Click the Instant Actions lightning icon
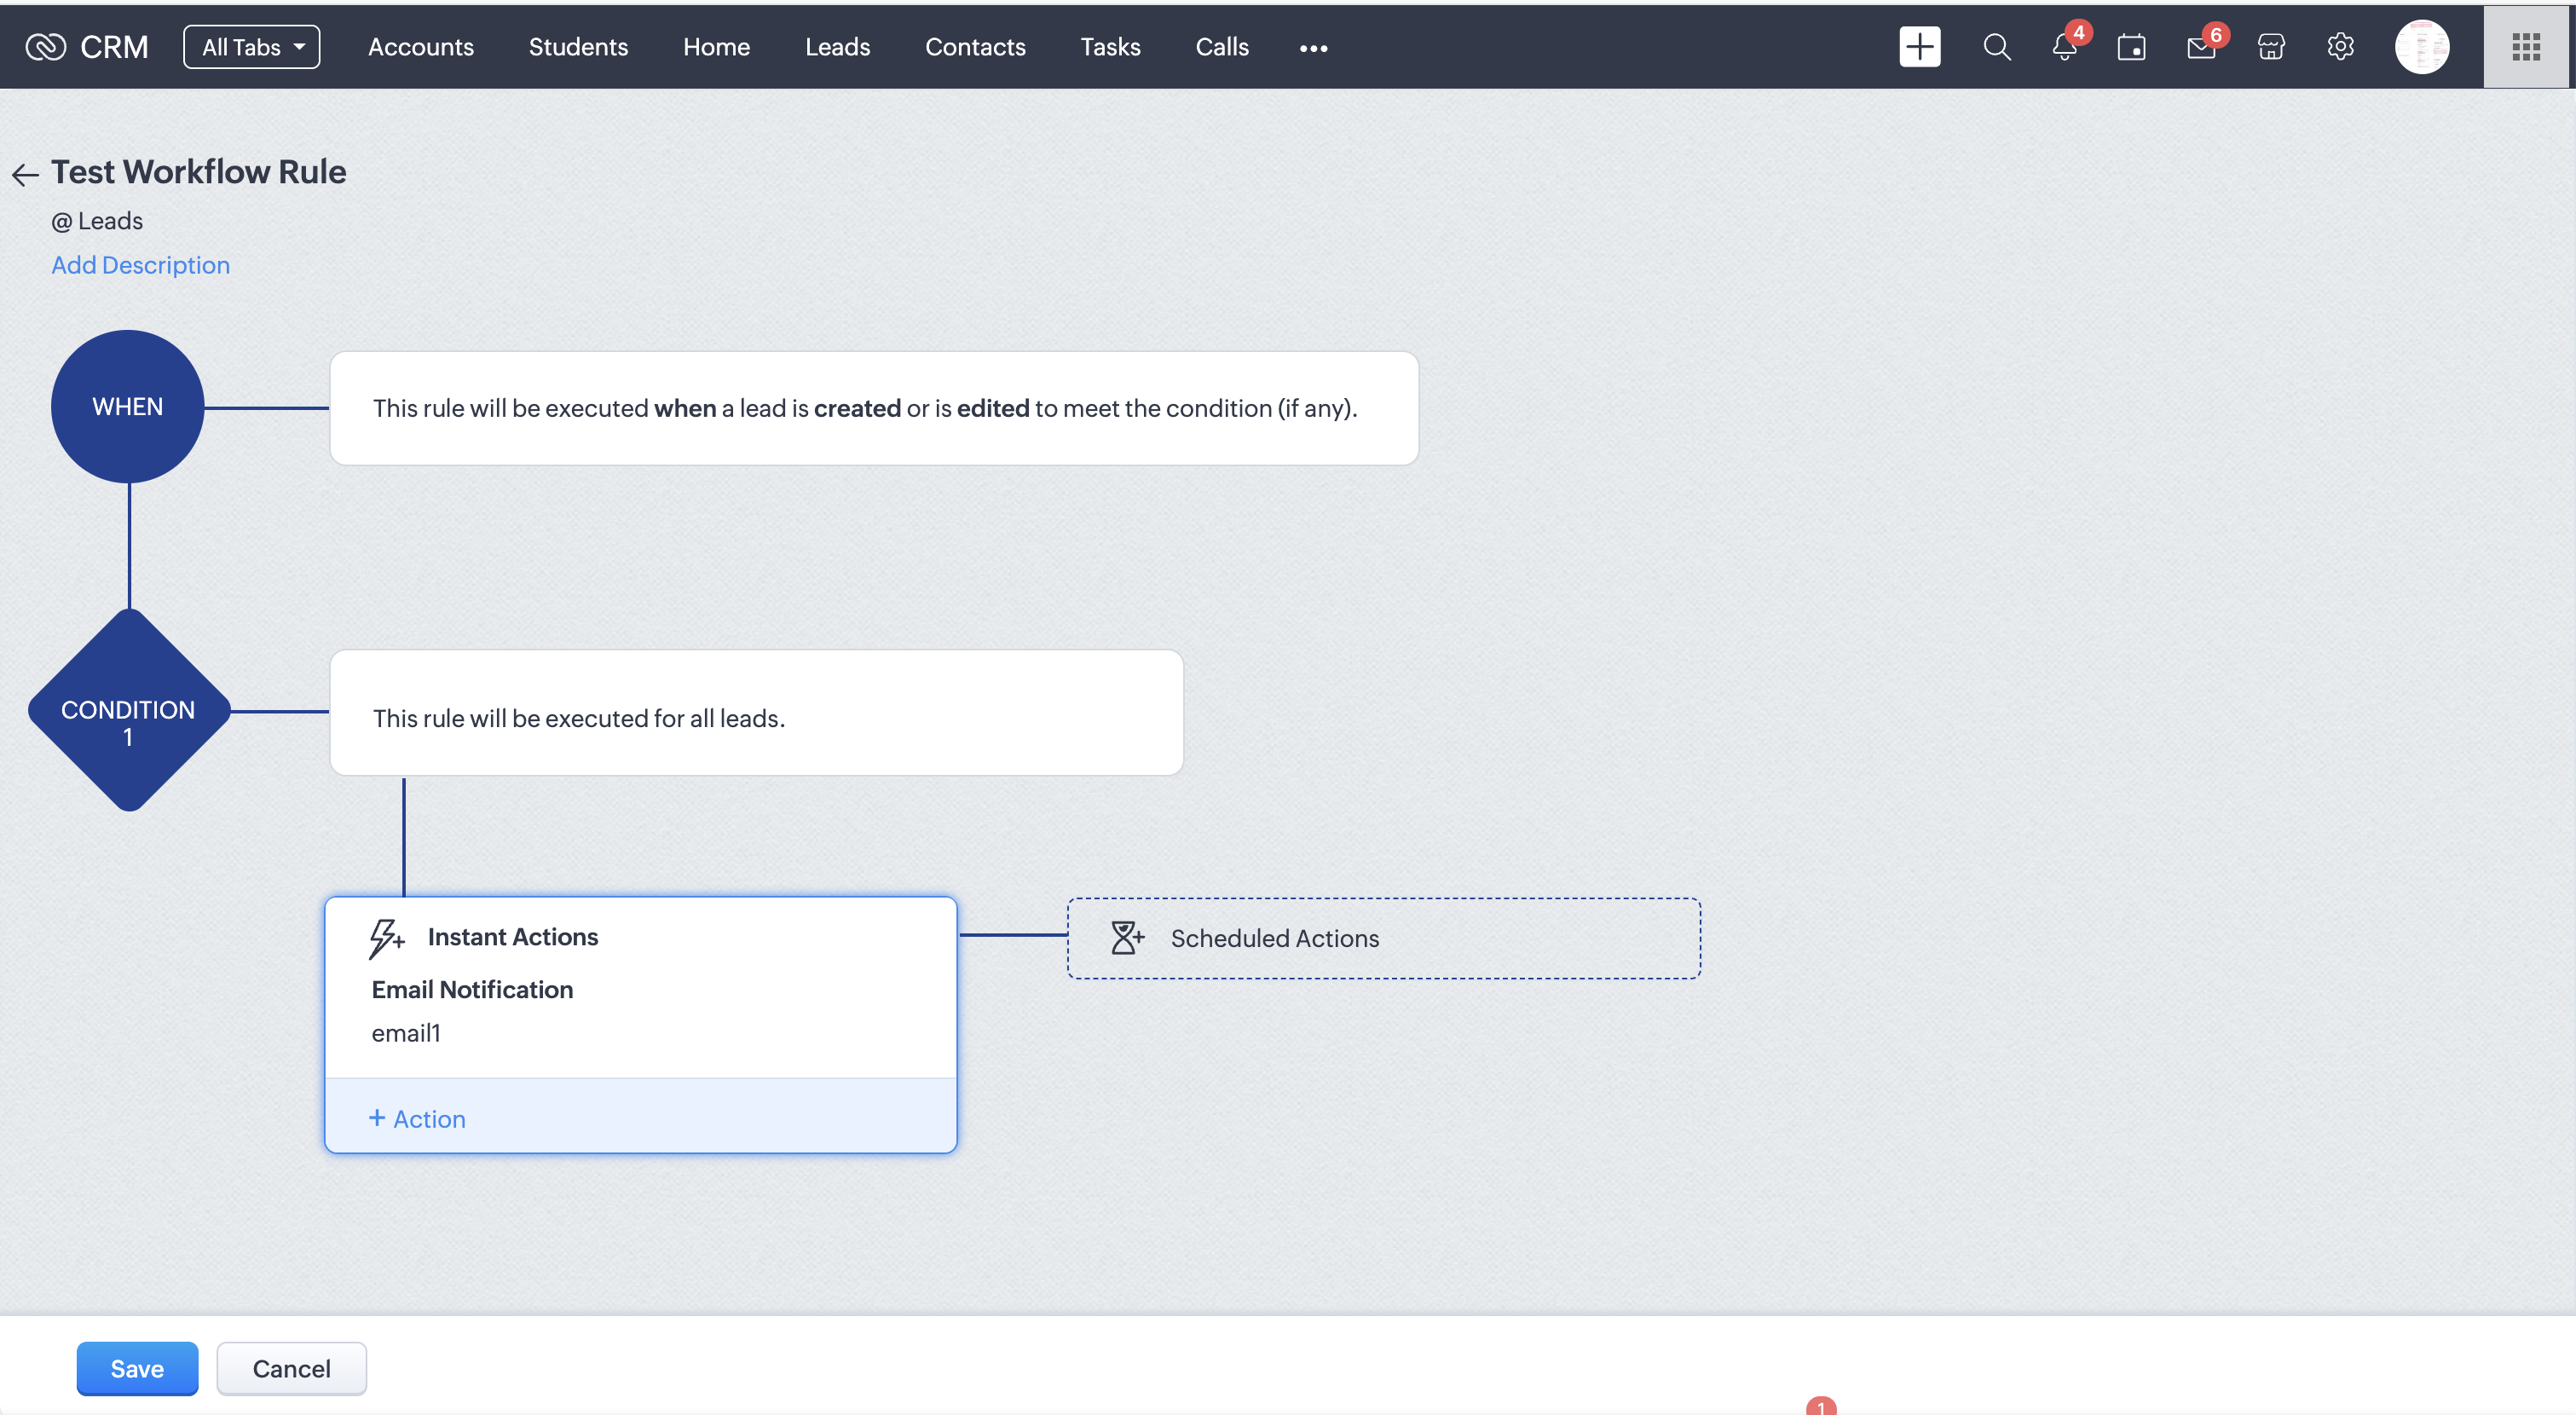This screenshot has height=1415, width=2576. [x=385, y=938]
